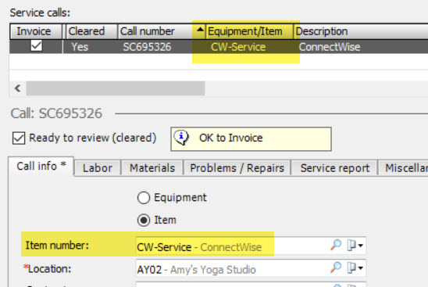The height and width of the screenshot is (287, 428).
Task: Open the partly visible Miscellaneous tab
Action: click(404, 168)
